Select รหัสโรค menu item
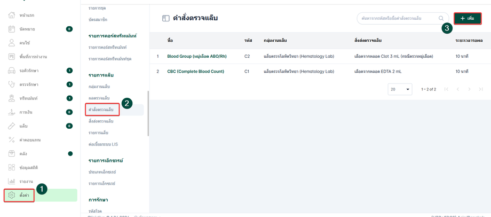Image resolution: width=491 pixels, height=217 pixels. click(x=95, y=211)
